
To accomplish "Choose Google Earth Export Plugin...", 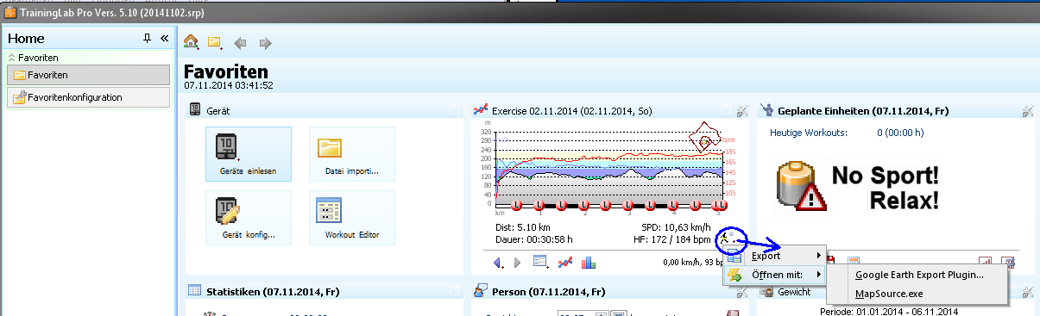I will coord(918,275).
